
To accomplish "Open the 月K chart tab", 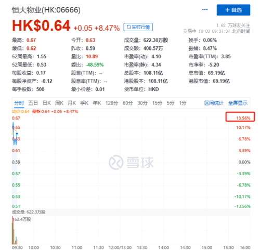I will (x=72, y=103).
